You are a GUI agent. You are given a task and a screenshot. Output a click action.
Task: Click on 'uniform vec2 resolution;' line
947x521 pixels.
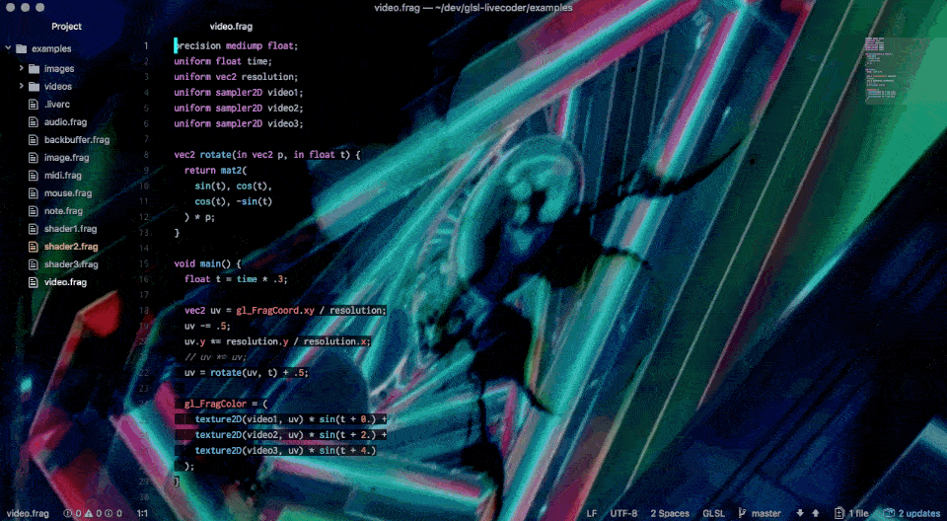236,77
